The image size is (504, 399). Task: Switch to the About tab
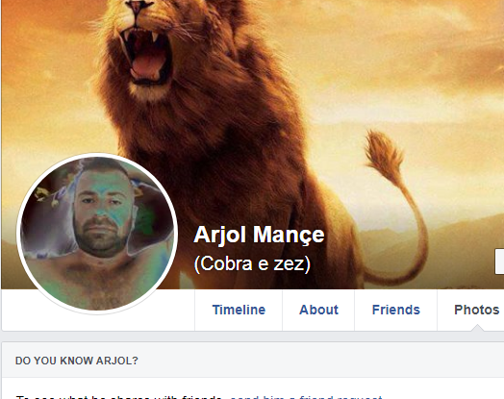click(318, 310)
